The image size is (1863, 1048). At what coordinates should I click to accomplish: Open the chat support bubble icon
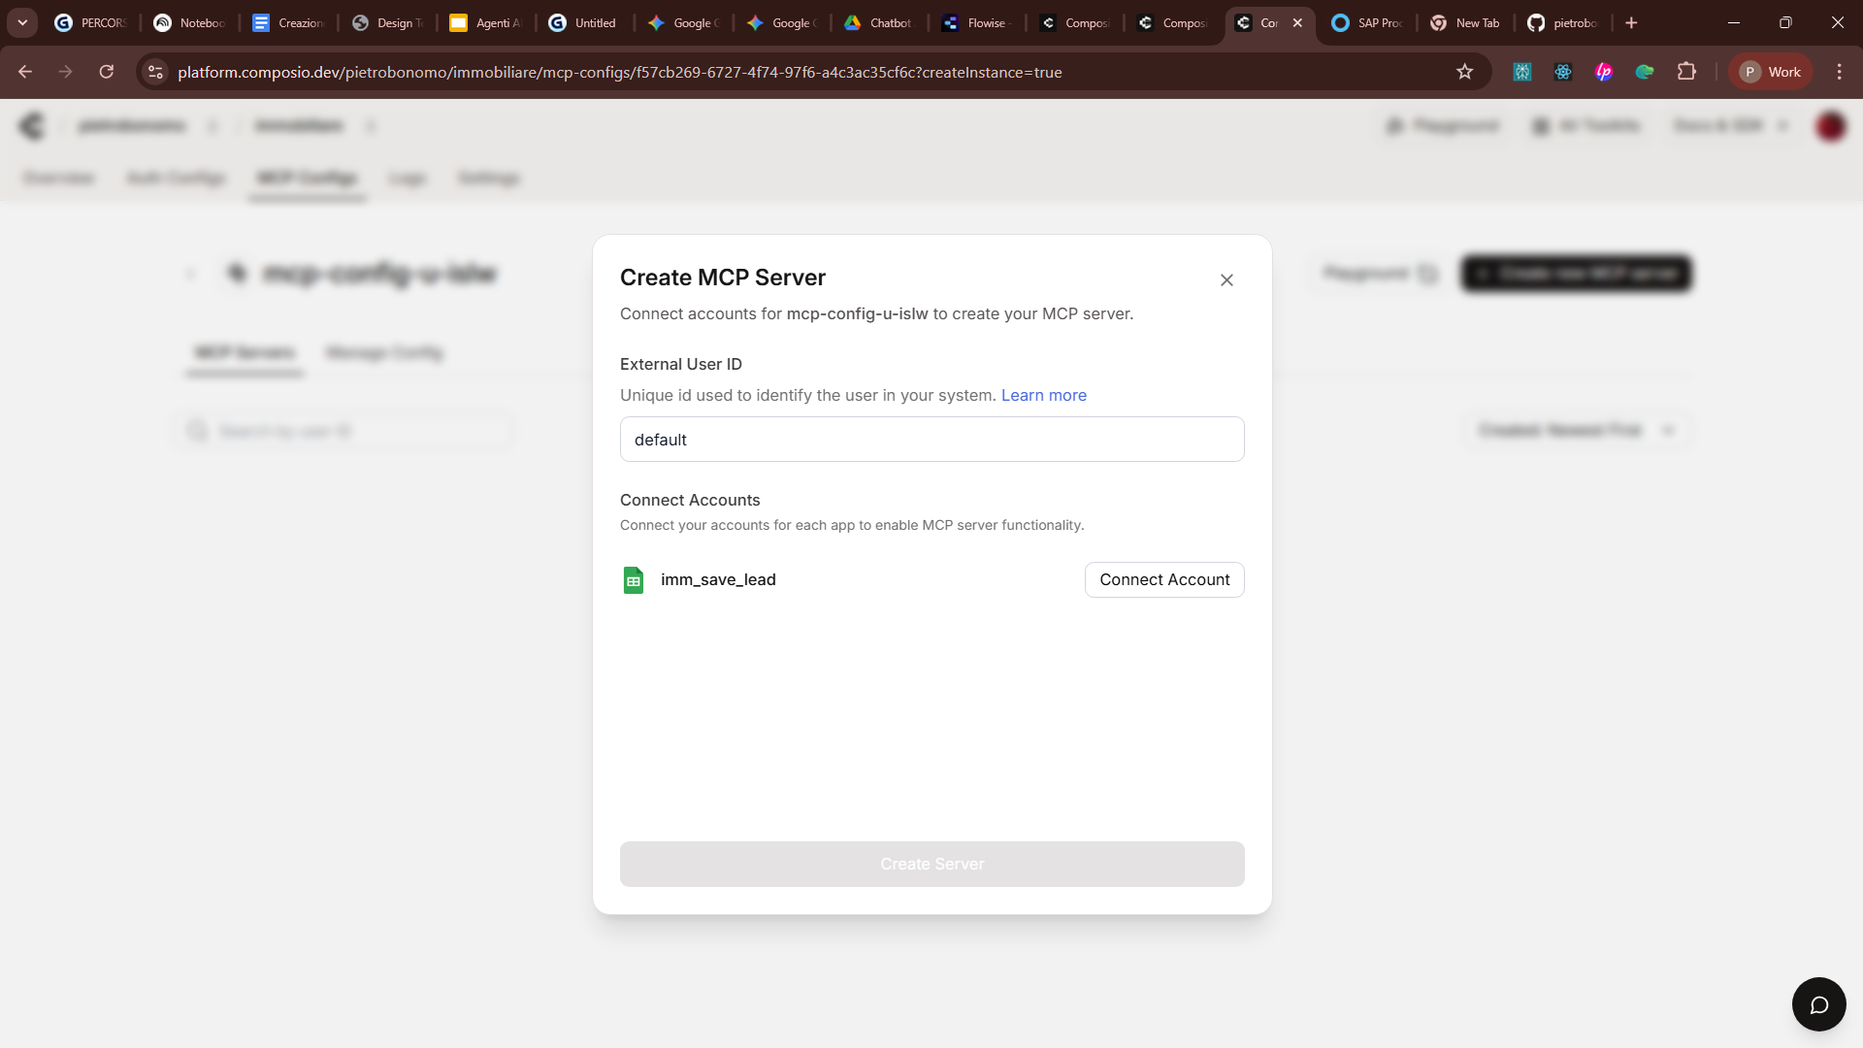(1818, 1004)
